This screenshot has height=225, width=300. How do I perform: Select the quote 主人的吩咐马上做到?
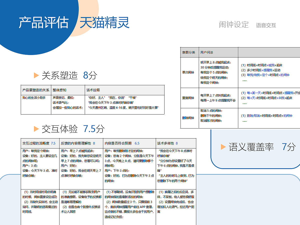(x=175, y=178)
